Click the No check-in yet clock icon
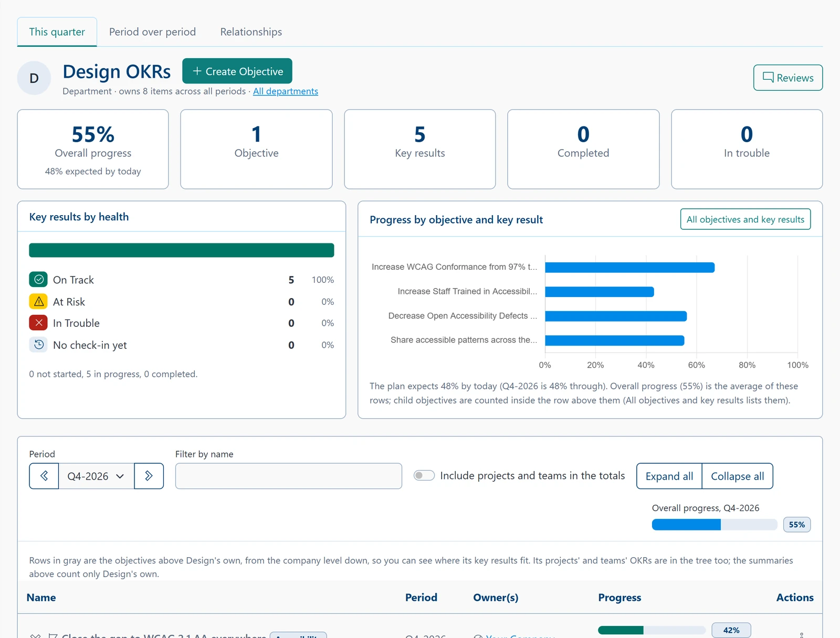This screenshot has height=638, width=840. [38, 345]
